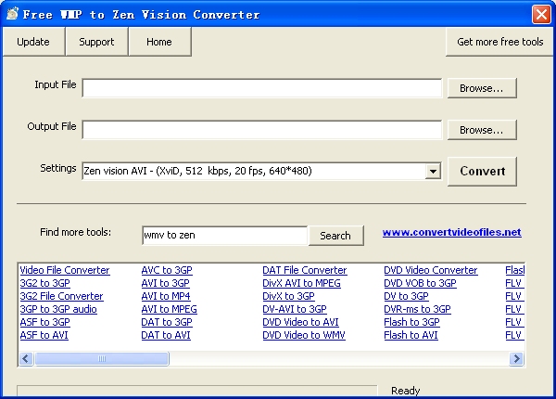Open AVC to 3GP link
The width and height of the screenshot is (556, 399).
point(167,270)
